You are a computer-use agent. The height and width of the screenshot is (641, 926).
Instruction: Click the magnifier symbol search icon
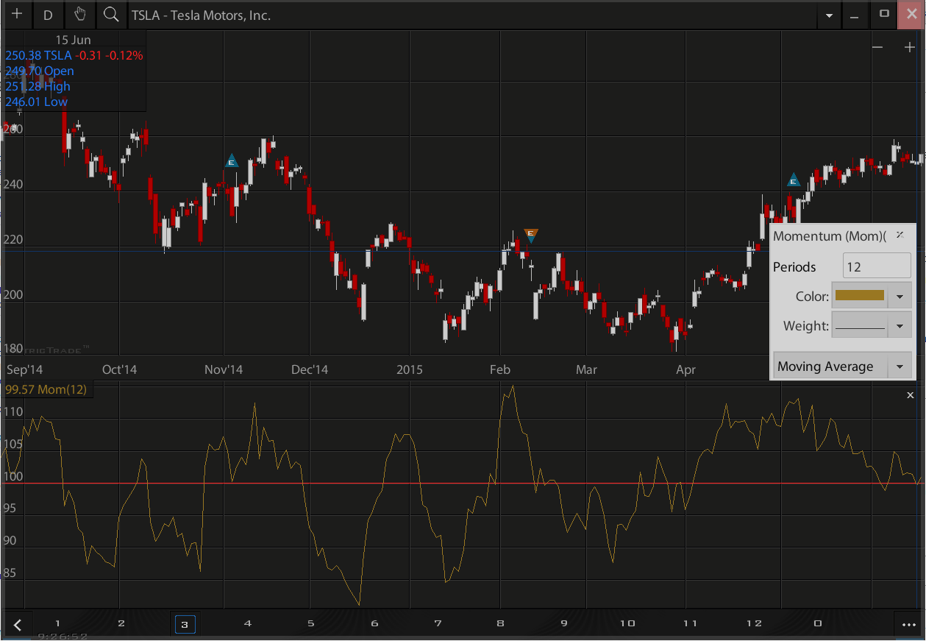(110, 15)
